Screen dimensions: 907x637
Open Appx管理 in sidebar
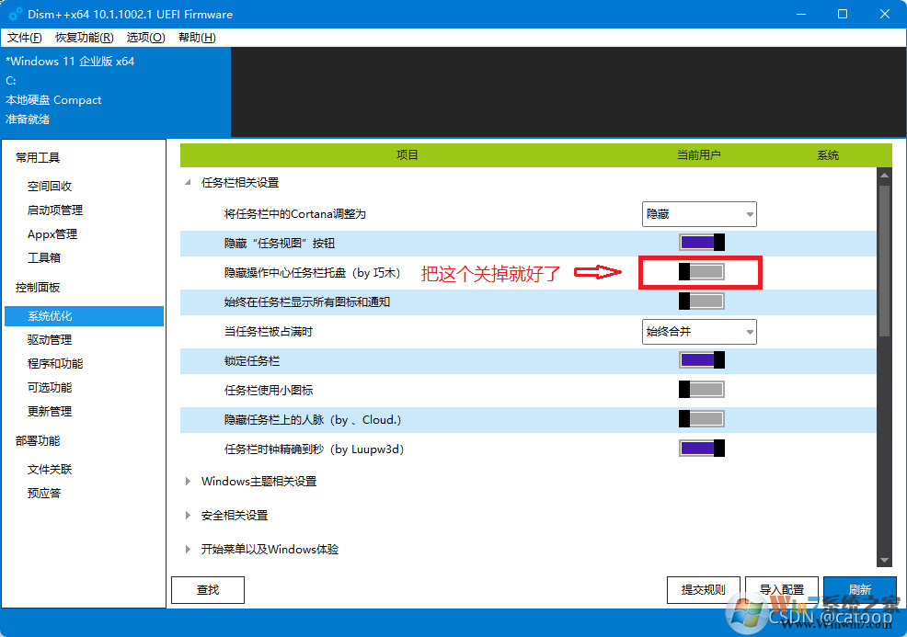tap(52, 234)
